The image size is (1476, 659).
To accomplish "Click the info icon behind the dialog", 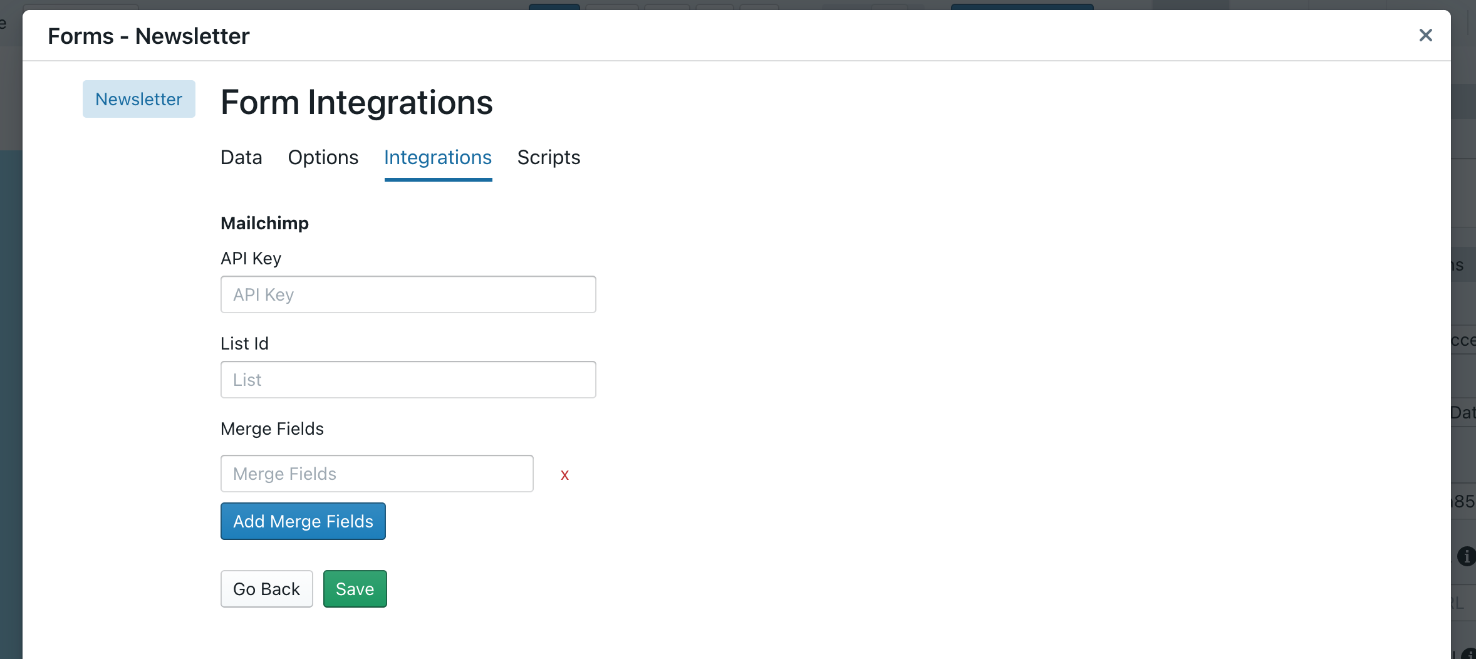I will tap(1466, 556).
